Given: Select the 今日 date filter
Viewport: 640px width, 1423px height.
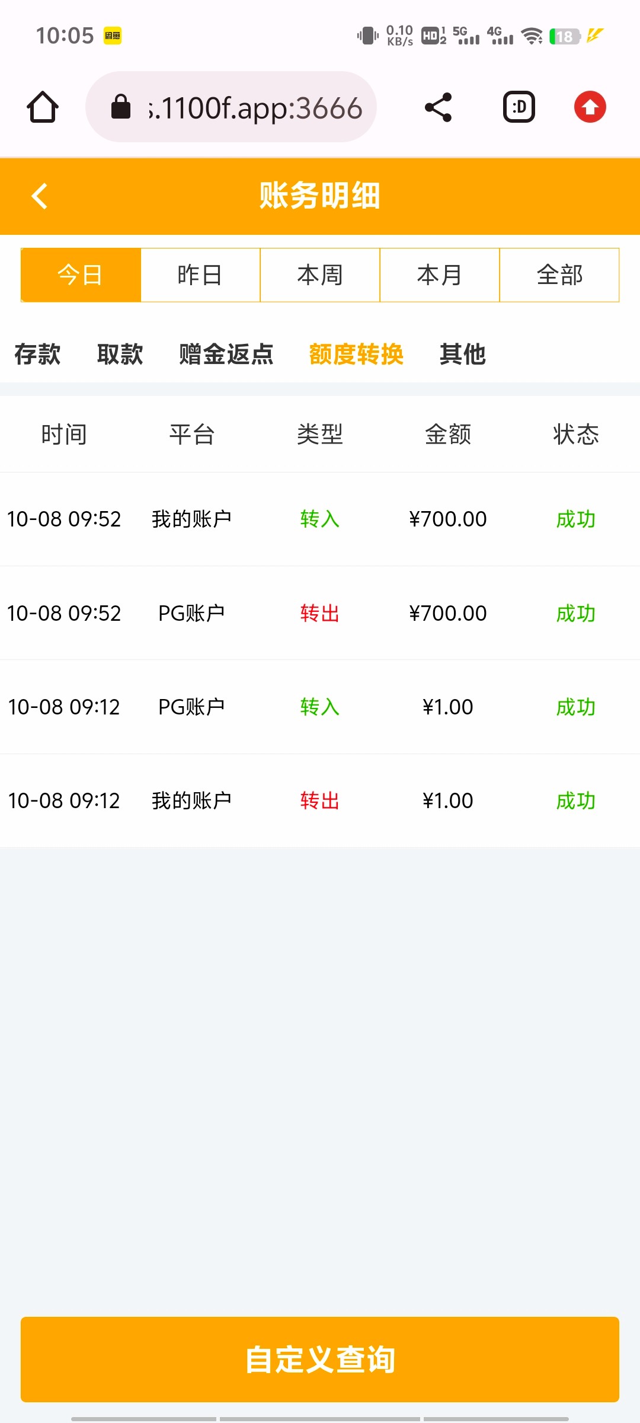Looking at the screenshot, I should coord(81,275).
